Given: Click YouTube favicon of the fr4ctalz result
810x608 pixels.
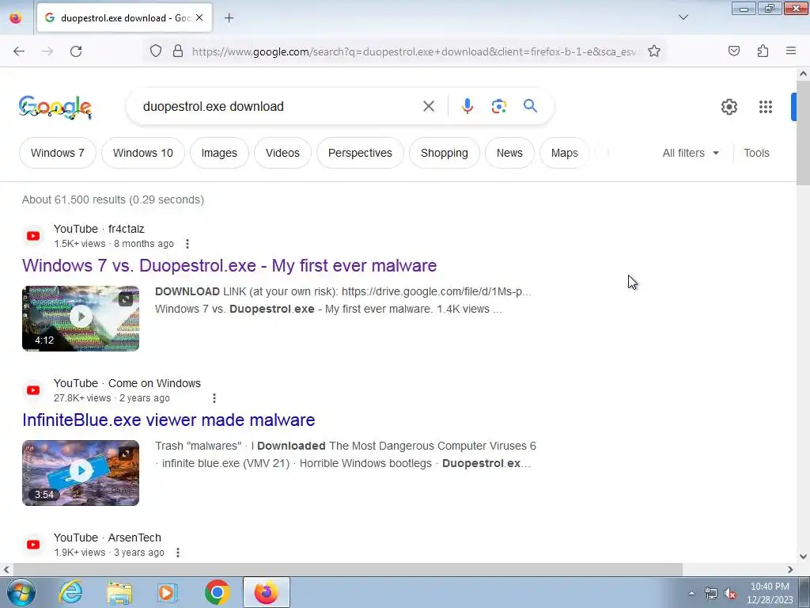Looking at the screenshot, I should click(33, 236).
